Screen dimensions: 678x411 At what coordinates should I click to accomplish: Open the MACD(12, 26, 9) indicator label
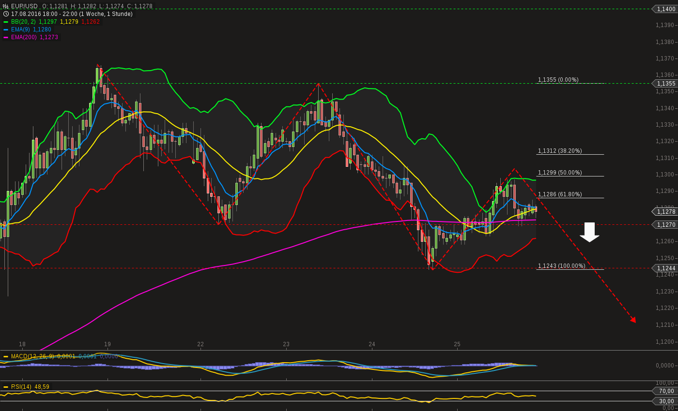pyautogui.click(x=33, y=356)
